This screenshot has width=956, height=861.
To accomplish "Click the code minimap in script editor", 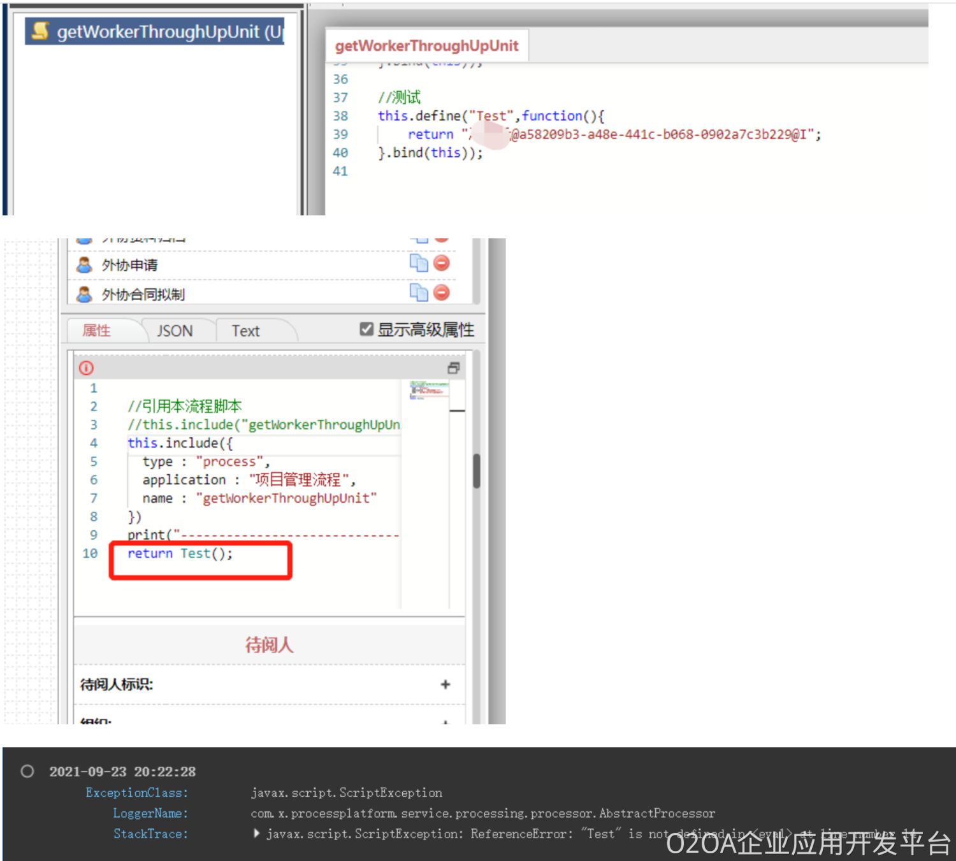I will click(429, 390).
